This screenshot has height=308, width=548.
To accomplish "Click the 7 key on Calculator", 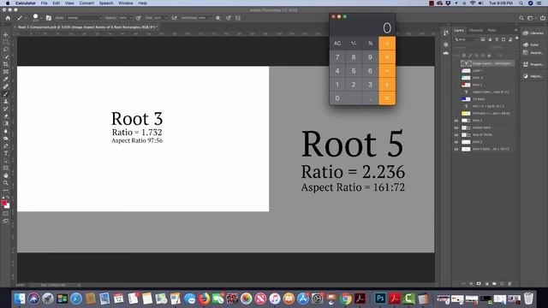I will click(x=337, y=57).
